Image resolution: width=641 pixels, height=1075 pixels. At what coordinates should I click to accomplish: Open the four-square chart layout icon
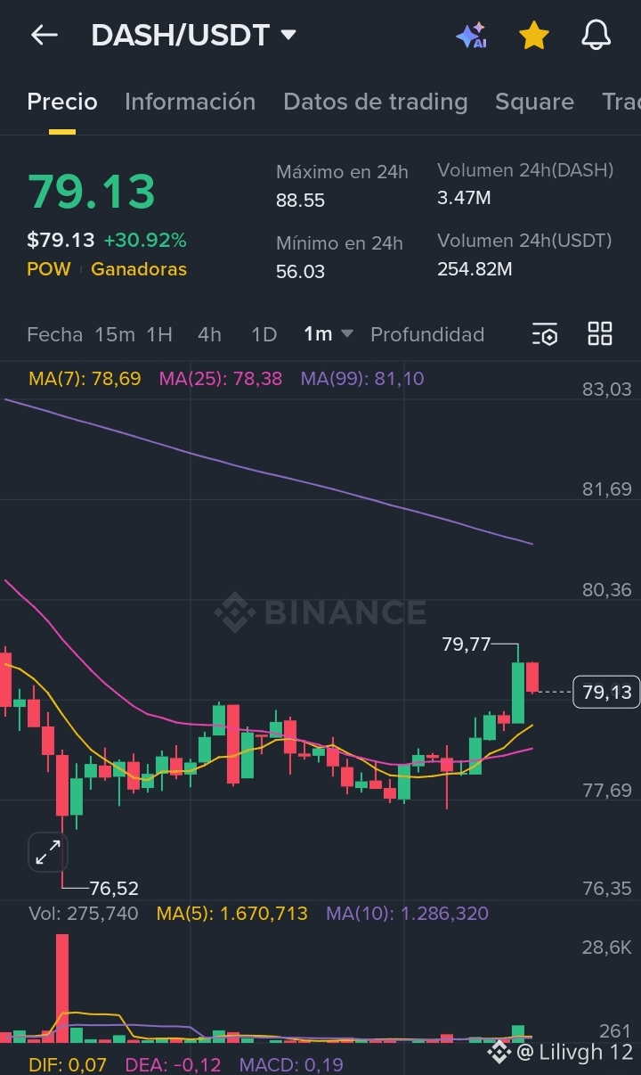pyautogui.click(x=600, y=334)
